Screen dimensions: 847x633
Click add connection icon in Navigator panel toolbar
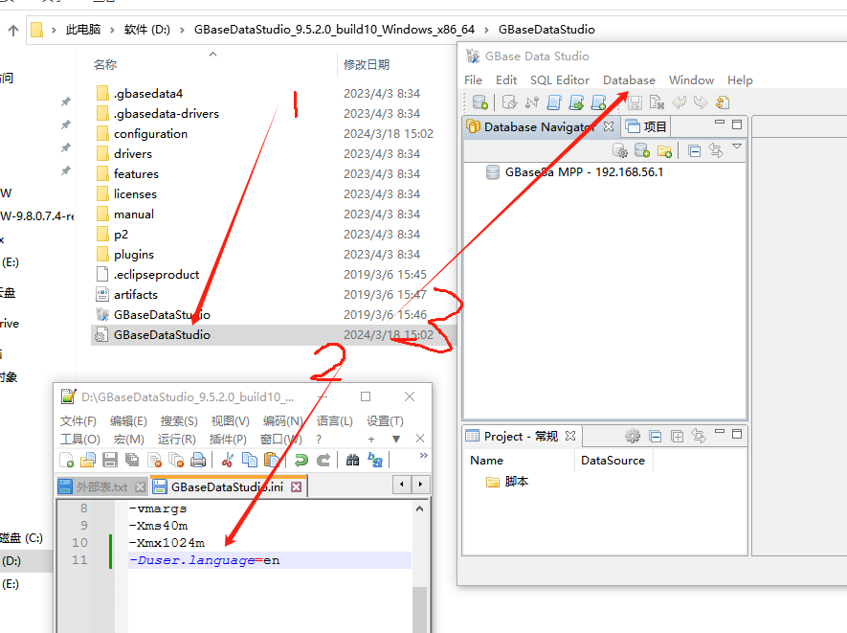click(x=642, y=150)
